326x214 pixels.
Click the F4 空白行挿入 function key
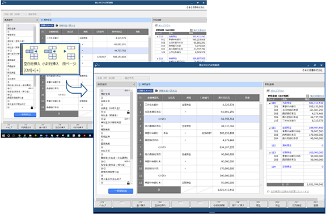160,204
